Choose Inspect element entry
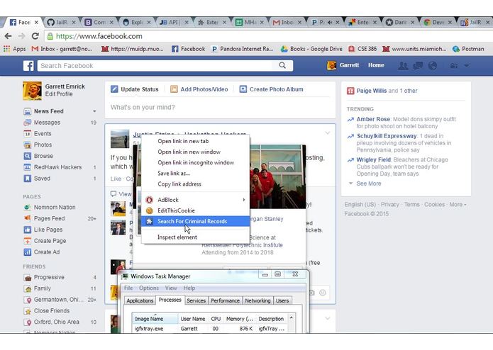 (x=195, y=237)
